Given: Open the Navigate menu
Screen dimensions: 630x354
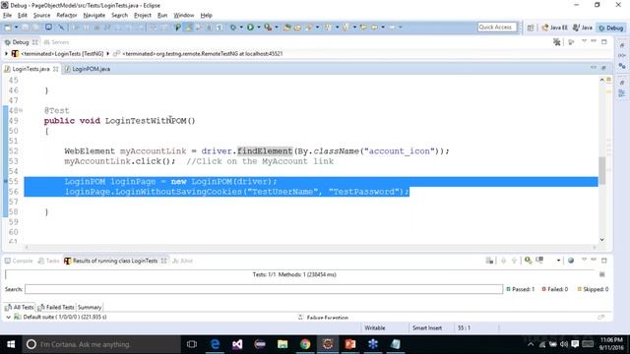Looking at the screenshot, I should tap(94, 16).
